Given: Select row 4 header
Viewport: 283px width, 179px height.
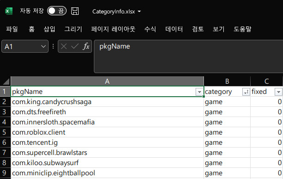Looking at the screenshot, I should 5,122.
